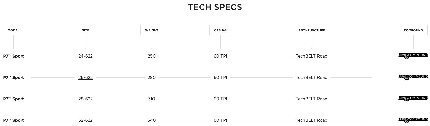This screenshot has width=430, height=126.
Task: Open the 24-622 size link
Action: 86,56
